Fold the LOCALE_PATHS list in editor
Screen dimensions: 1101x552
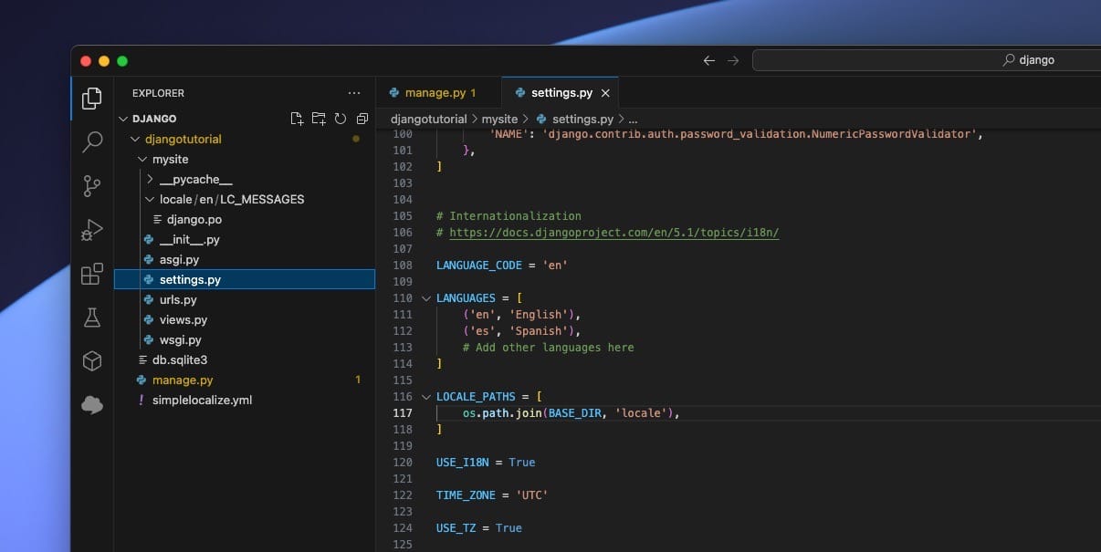coord(425,397)
